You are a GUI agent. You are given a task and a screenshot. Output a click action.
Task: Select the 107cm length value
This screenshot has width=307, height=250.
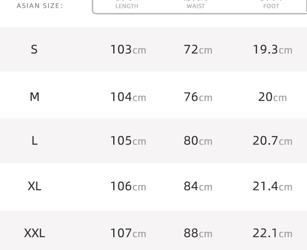point(128,233)
